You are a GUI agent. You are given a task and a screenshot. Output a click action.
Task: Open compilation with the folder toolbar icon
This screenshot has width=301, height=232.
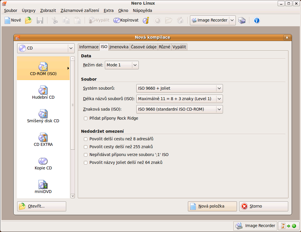29,20
